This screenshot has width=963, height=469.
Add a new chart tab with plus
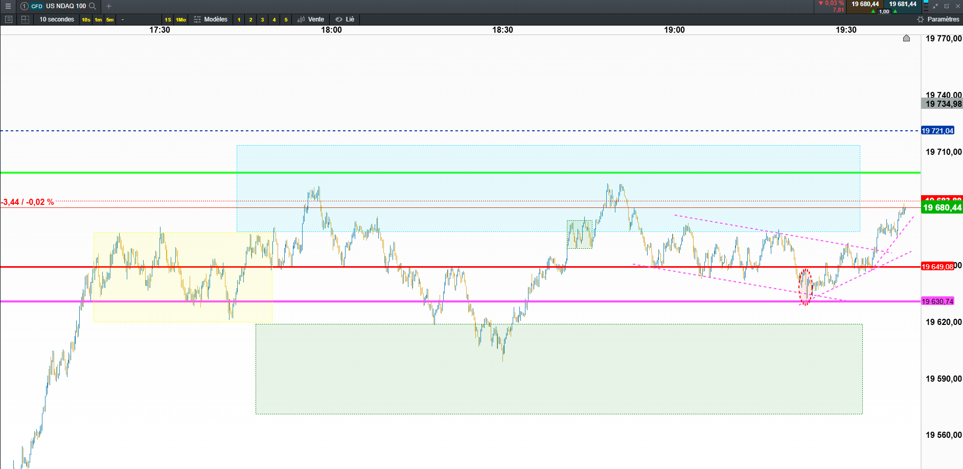pyautogui.click(x=109, y=6)
